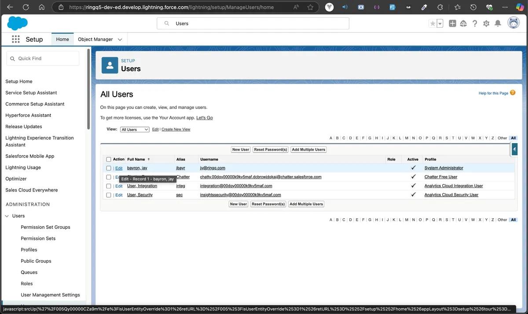Viewport: 528px width, 314px height.
Task: Reload the page with refresh icon
Action: tap(26, 7)
